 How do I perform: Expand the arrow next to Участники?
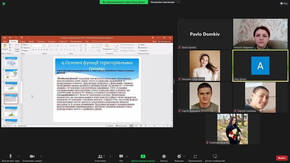[x=110, y=156]
